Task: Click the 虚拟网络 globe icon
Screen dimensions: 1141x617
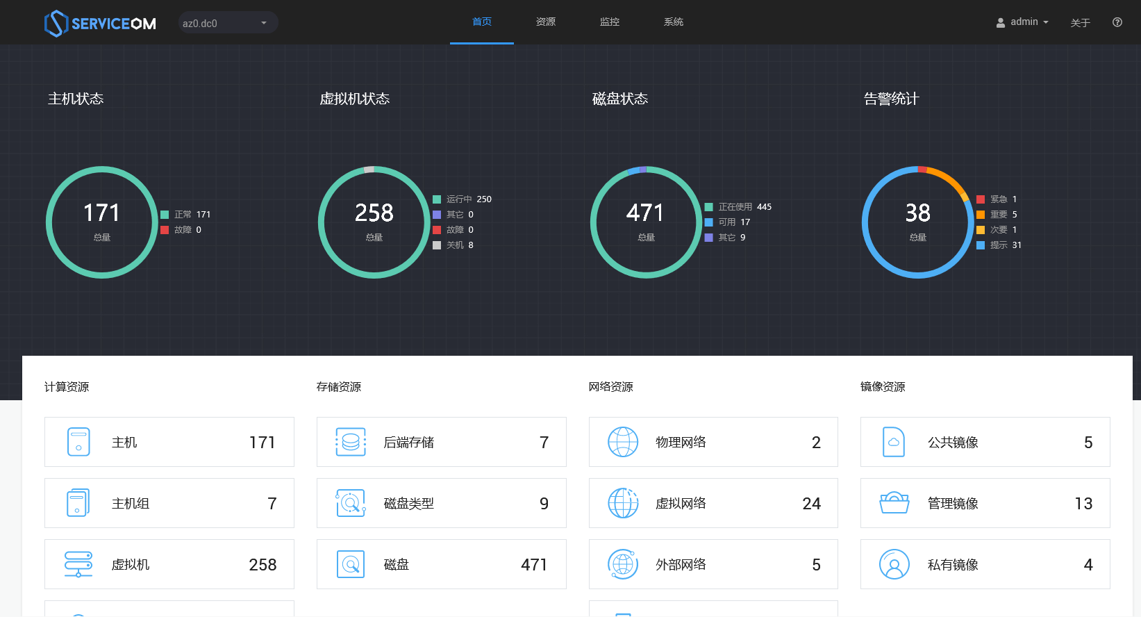Action: [x=623, y=503]
